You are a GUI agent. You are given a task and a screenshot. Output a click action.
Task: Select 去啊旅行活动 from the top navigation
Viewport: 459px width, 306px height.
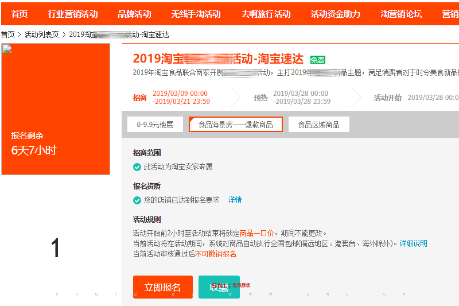tap(266, 14)
